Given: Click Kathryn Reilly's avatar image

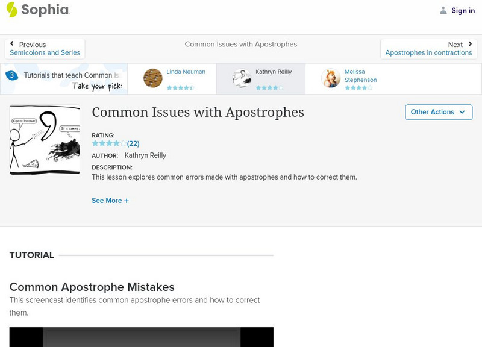Looking at the screenshot, I should (242, 78).
